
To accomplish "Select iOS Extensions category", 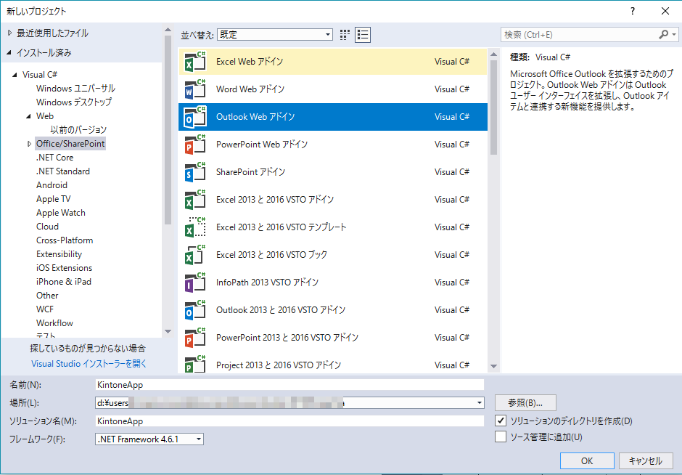I will 65,268.
